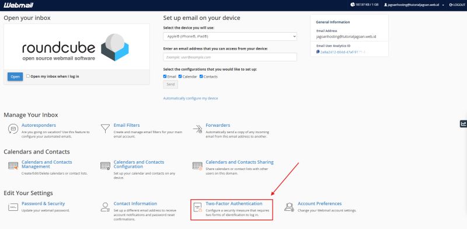467x229 pixels.
Task: Click the Set up email on your device heading
Action: 201,18
